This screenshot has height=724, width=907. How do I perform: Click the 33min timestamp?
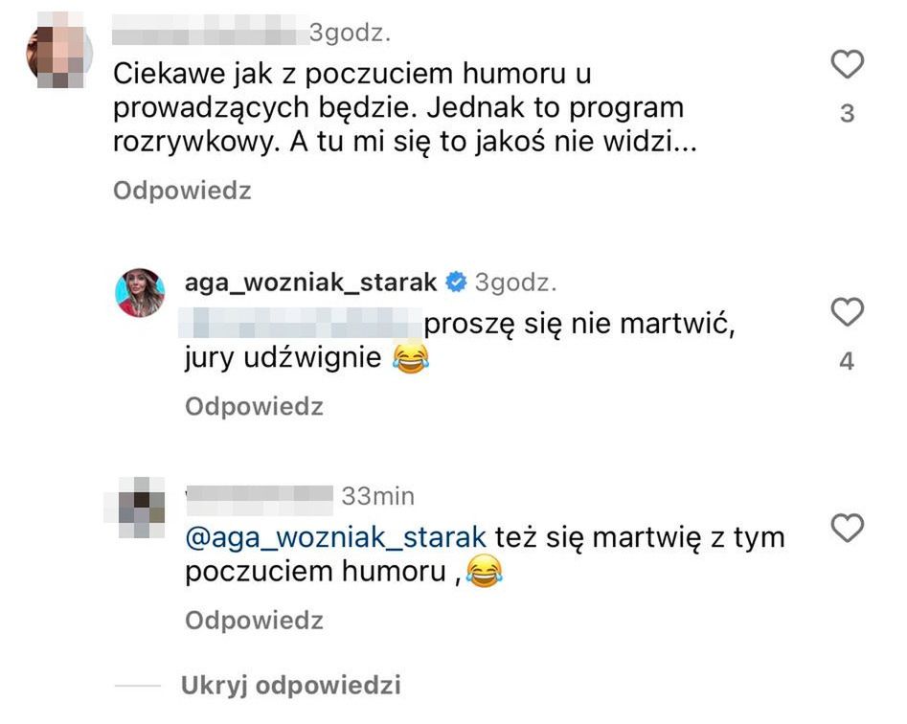(x=378, y=496)
